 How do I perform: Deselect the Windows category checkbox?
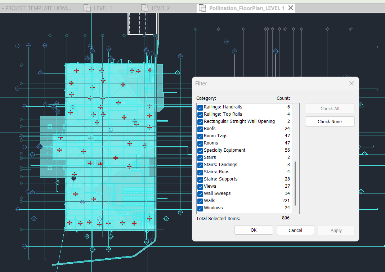coord(200,208)
